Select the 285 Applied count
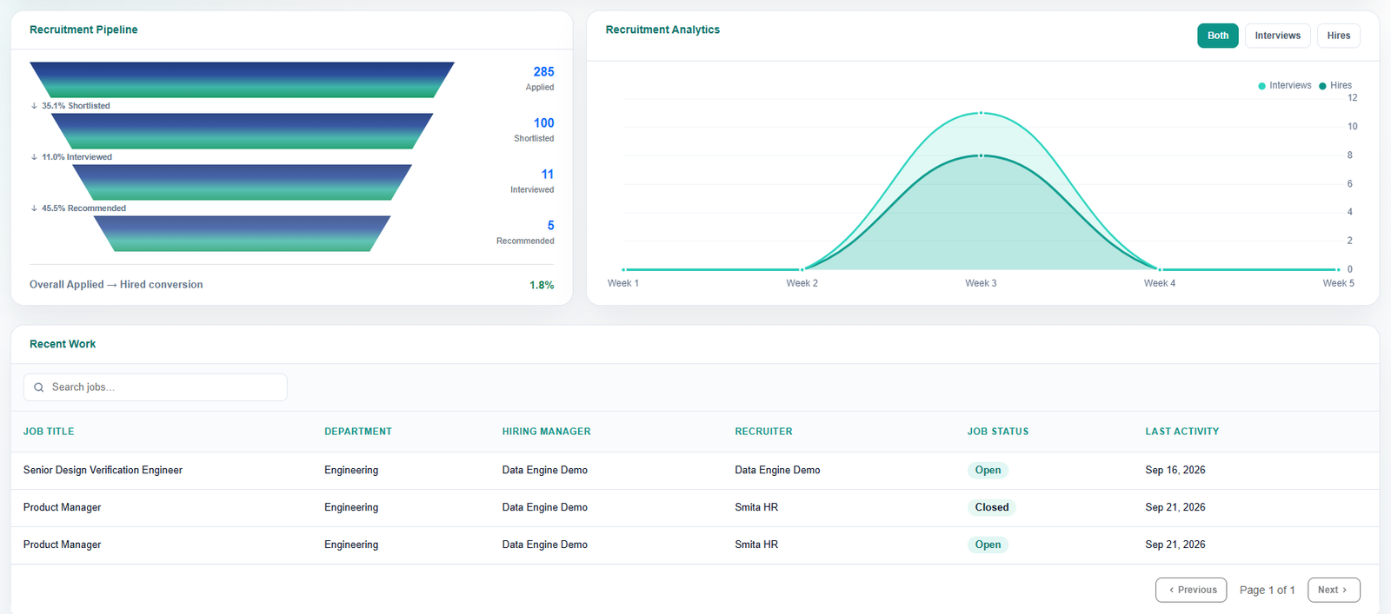Viewport: 1391px width, 614px height. coord(543,72)
